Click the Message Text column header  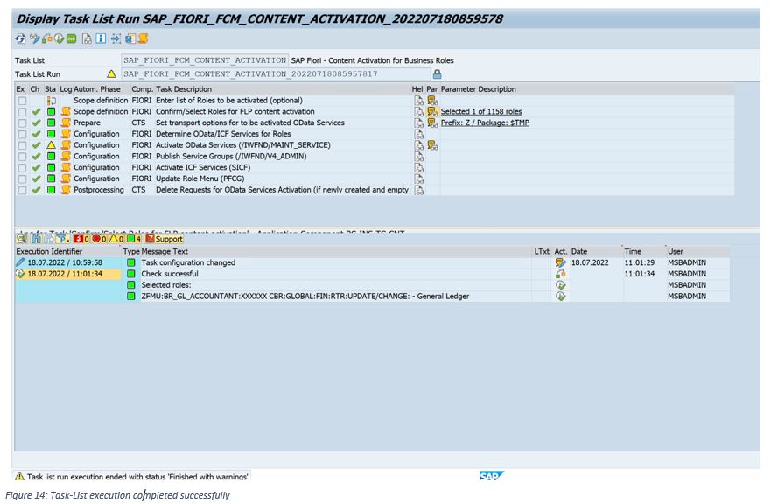click(x=165, y=251)
